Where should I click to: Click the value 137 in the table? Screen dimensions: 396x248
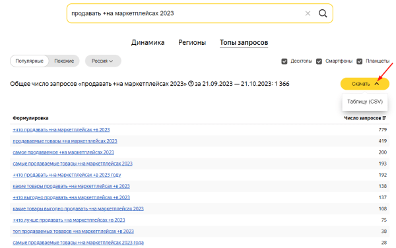pos(383,197)
